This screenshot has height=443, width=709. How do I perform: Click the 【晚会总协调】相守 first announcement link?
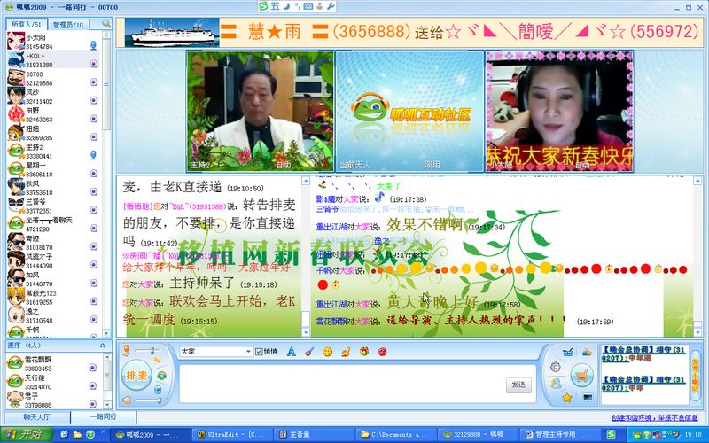point(643,353)
